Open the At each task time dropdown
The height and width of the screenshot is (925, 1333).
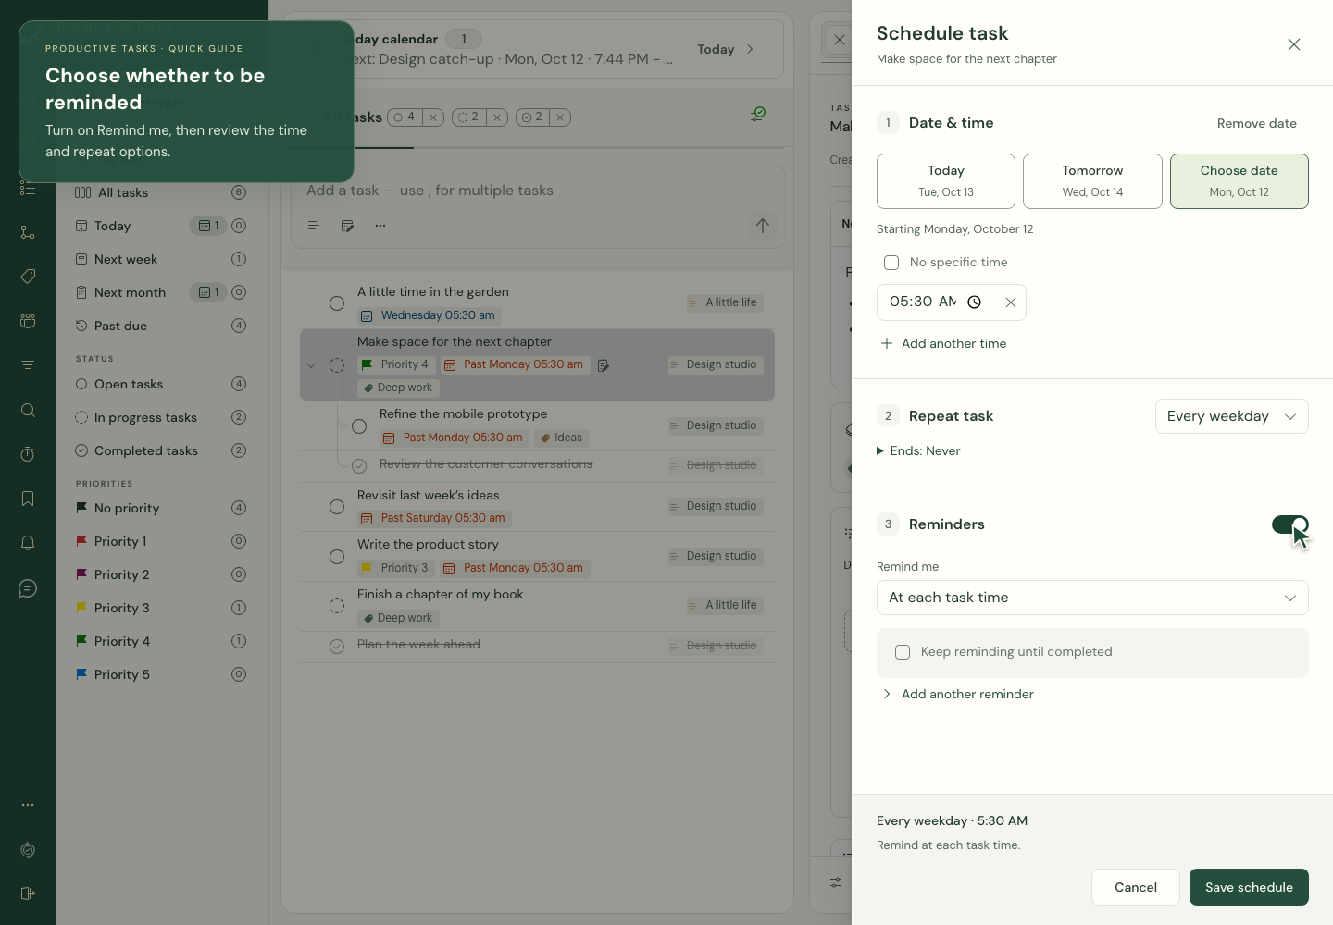[1092, 598]
